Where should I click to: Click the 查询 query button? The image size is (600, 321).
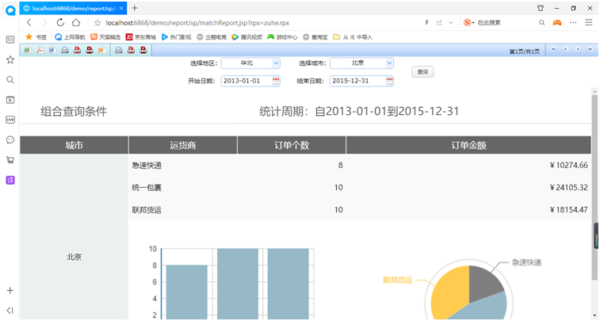pos(422,72)
